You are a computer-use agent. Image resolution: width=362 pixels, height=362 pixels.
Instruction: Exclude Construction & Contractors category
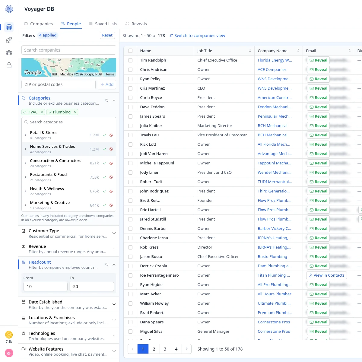pos(111,163)
